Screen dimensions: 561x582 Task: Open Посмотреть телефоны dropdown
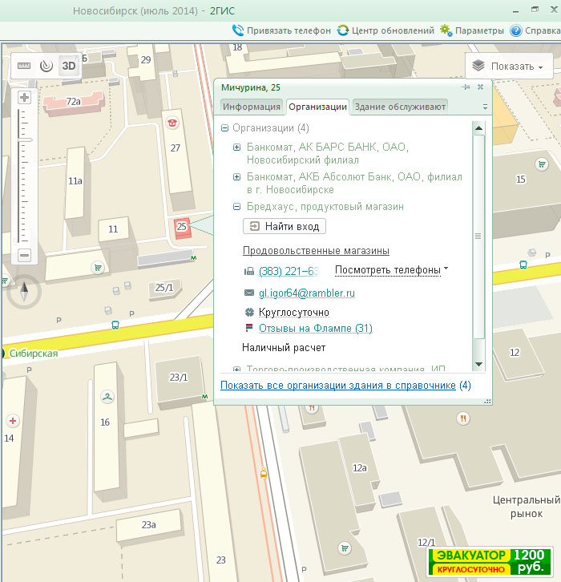tap(391, 270)
